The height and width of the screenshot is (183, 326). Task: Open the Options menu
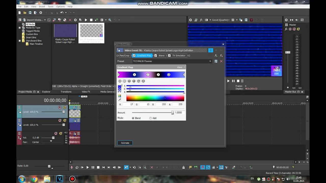point(60,6)
